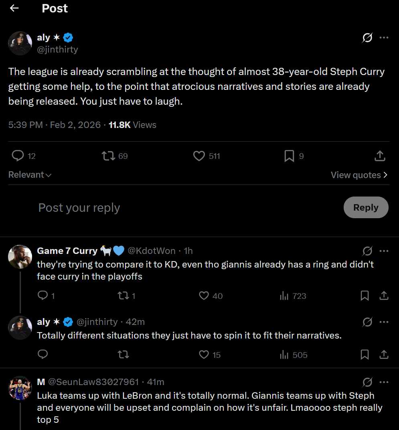Click view stats on KdotWon reply
Screen dimensions: 399x430
click(x=284, y=296)
